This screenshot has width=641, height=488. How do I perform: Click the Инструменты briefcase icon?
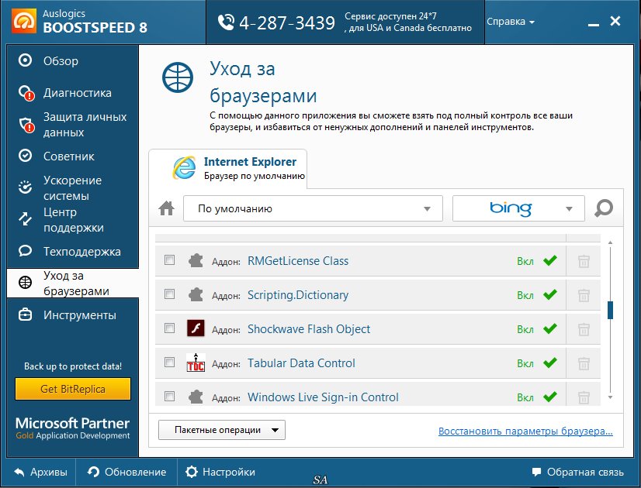(25, 314)
